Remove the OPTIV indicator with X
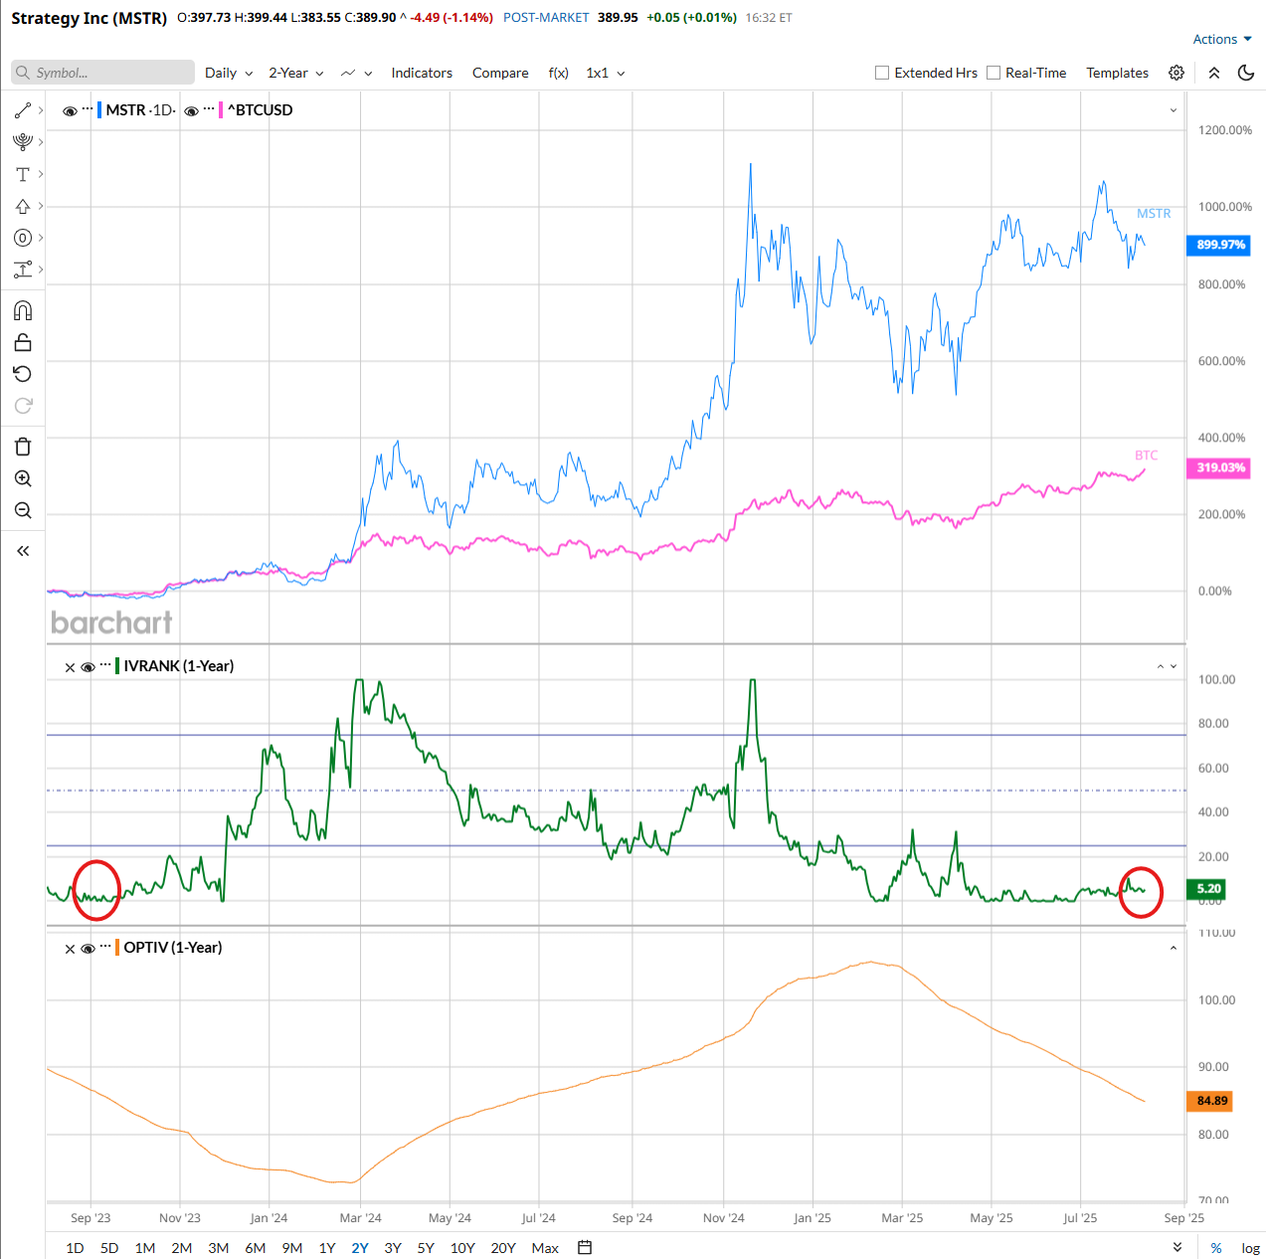This screenshot has height=1259, width=1266. click(x=70, y=949)
